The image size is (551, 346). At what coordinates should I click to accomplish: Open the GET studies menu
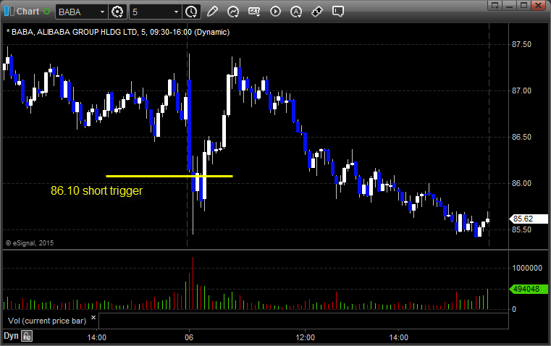(x=254, y=12)
